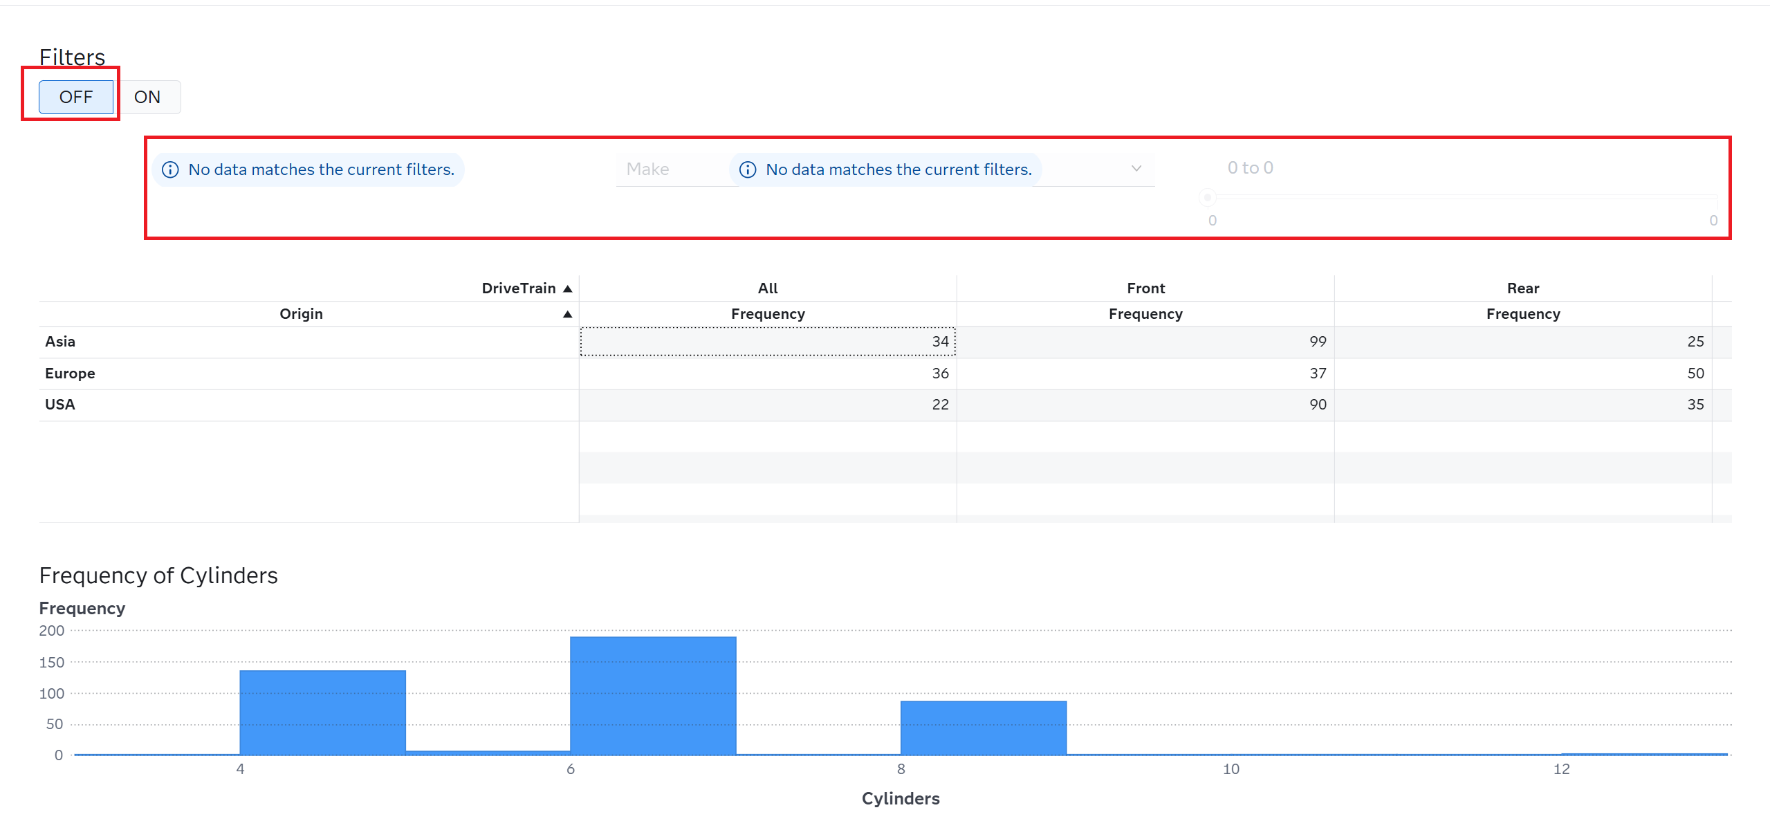Click the info icon on the left no-data message
This screenshot has width=1770, height=819.
(171, 169)
